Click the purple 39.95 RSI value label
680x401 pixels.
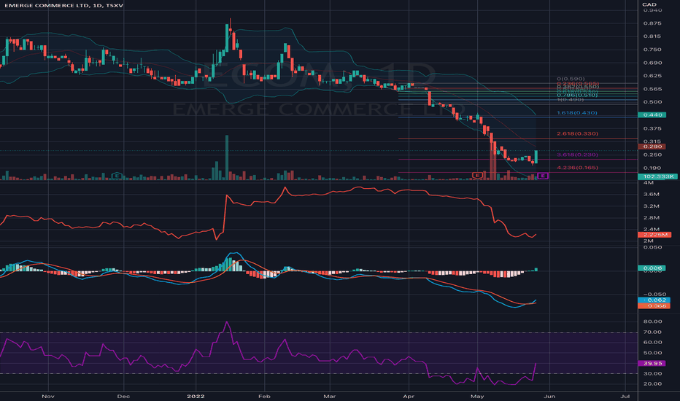coord(652,363)
